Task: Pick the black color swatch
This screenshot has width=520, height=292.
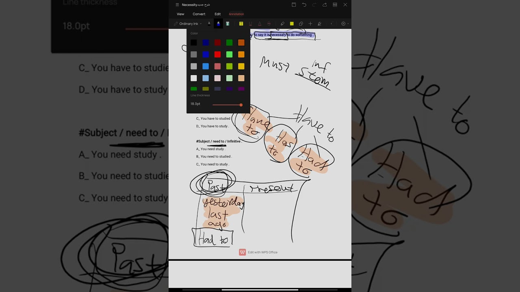Action: 194,43
